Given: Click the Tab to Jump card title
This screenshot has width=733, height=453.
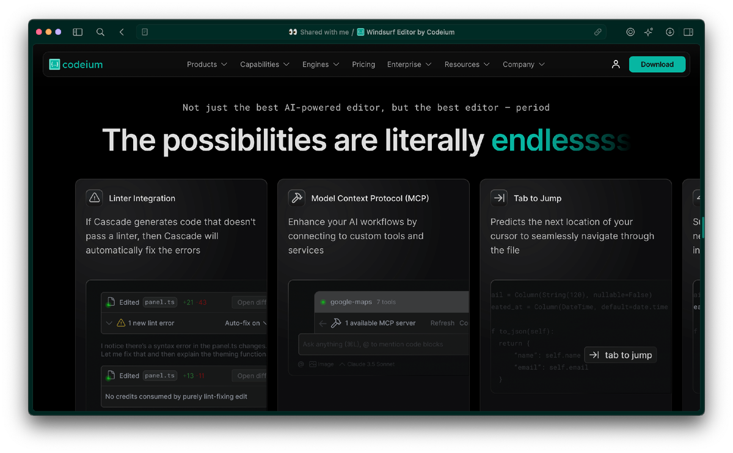Looking at the screenshot, I should [x=538, y=198].
